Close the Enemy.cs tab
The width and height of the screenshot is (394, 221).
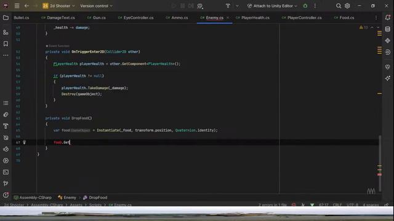[x=228, y=18]
